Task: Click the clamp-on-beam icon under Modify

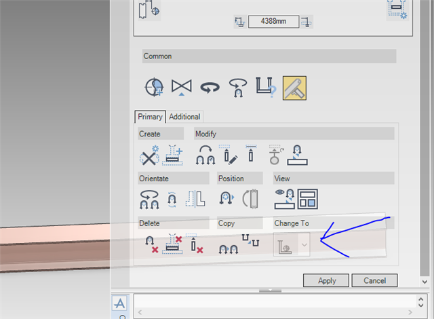Action: pos(297,155)
